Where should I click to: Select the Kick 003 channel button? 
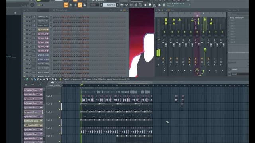(x=43, y=17)
